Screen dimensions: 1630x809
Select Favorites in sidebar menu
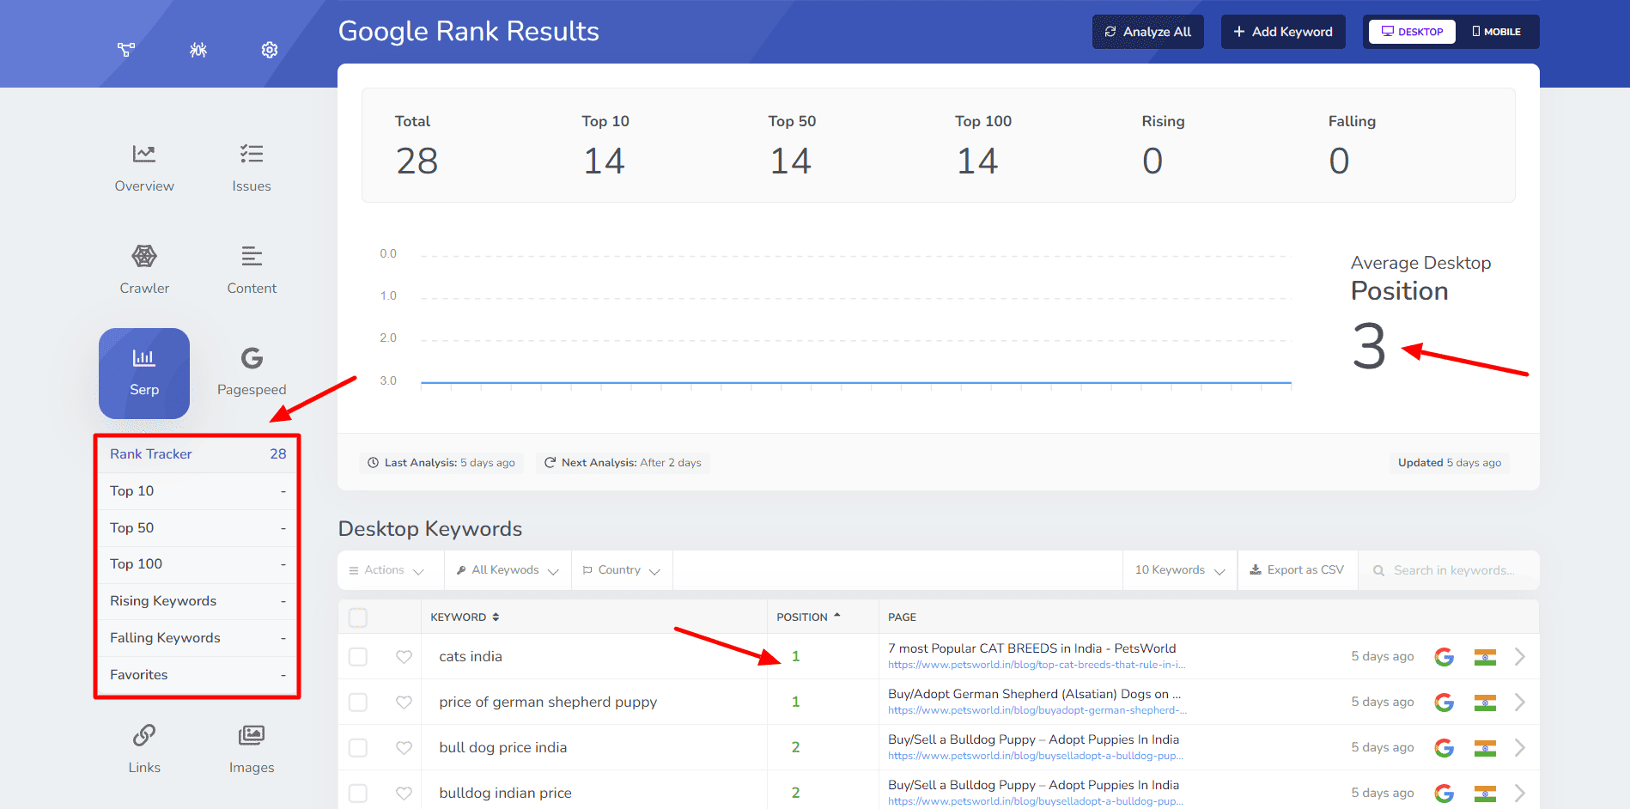point(198,675)
